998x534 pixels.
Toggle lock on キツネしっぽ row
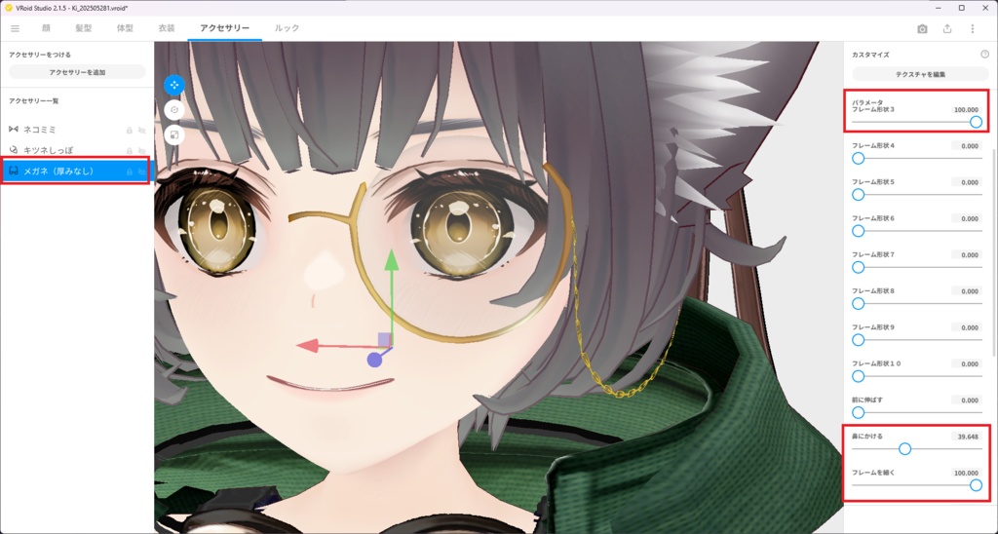(x=130, y=151)
